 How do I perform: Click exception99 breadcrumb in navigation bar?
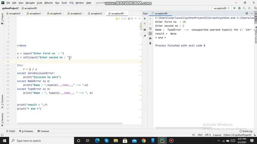pyautogui.click(x=29, y=8)
